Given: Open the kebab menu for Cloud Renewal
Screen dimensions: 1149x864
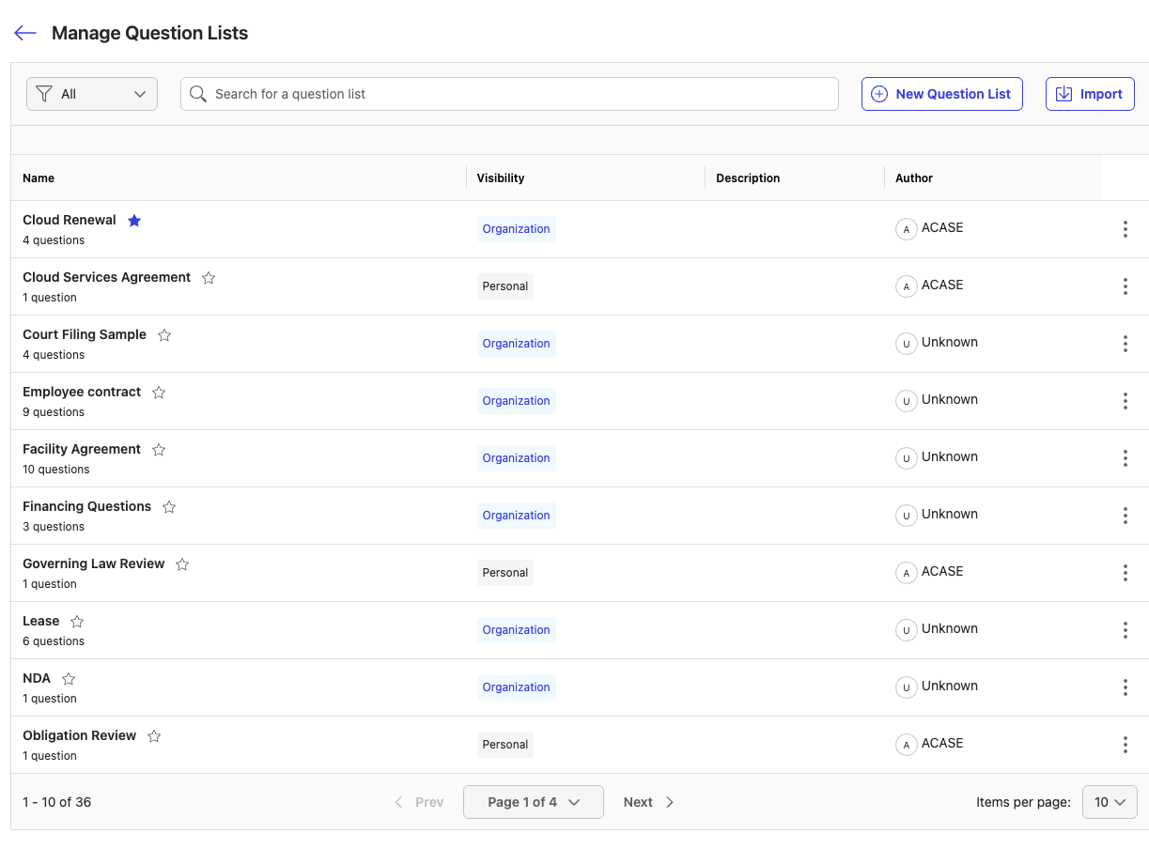Looking at the screenshot, I should coord(1125,229).
